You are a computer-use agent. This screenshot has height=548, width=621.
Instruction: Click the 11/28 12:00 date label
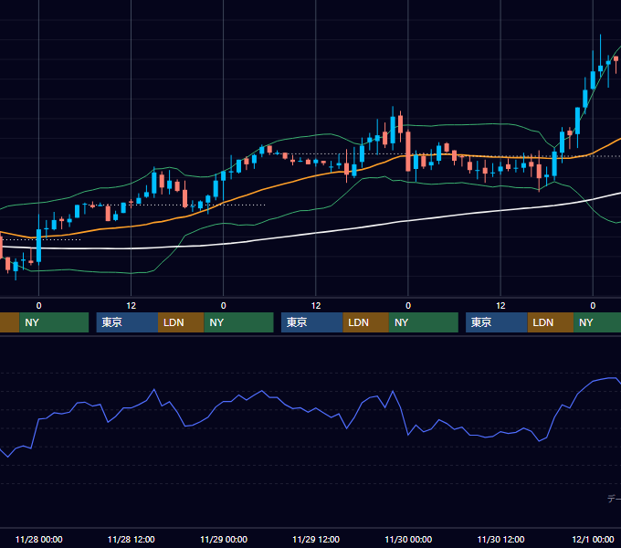(x=132, y=539)
